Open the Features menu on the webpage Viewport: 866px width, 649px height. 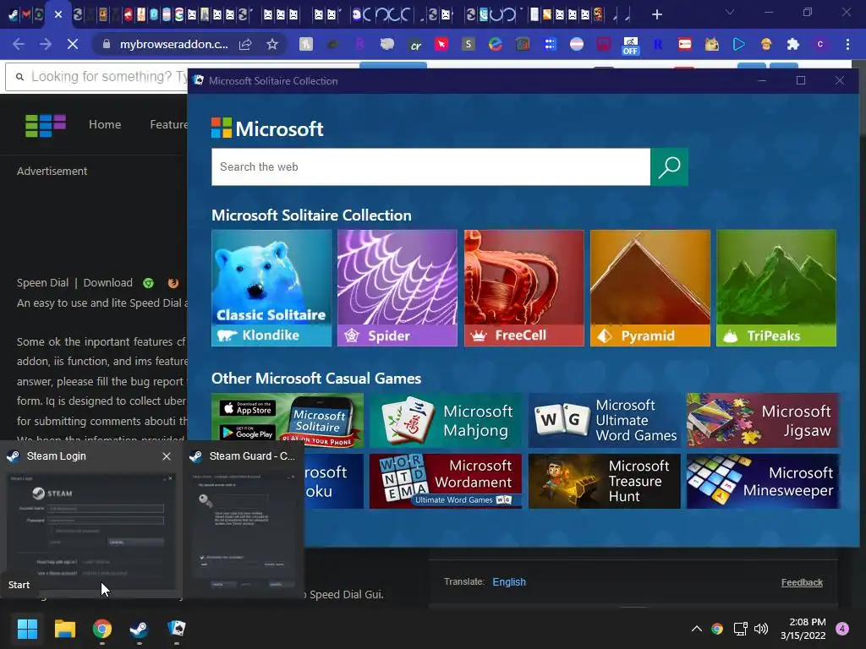pos(168,125)
